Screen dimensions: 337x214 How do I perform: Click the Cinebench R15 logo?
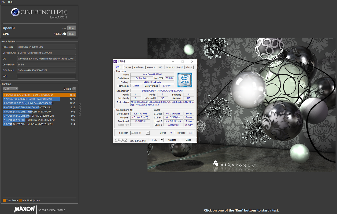(39, 13)
